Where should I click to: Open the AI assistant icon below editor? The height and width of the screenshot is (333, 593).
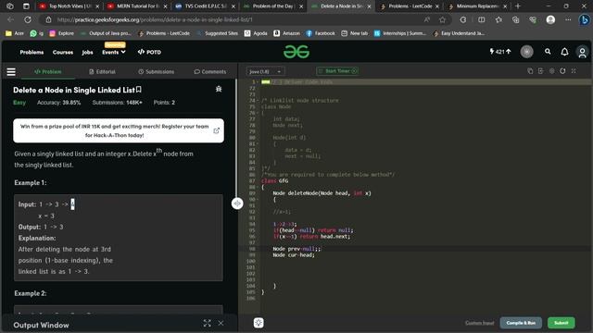point(259,323)
